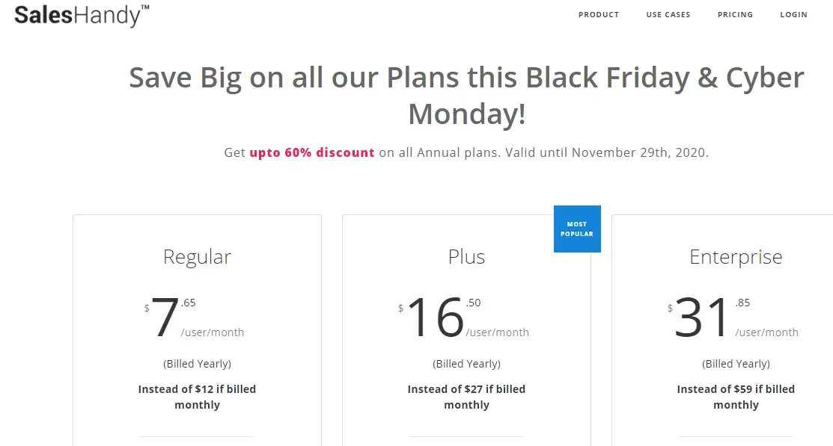The width and height of the screenshot is (833, 446).
Task: Select the Regular plan card
Action: (197, 329)
